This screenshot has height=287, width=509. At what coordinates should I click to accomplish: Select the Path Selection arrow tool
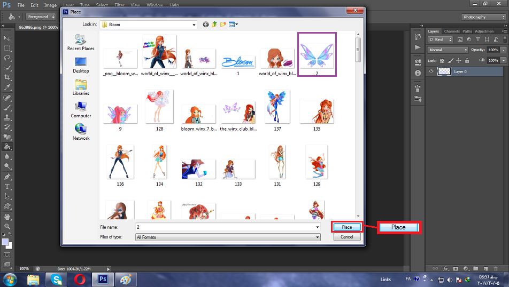pyautogui.click(x=7, y=196)
